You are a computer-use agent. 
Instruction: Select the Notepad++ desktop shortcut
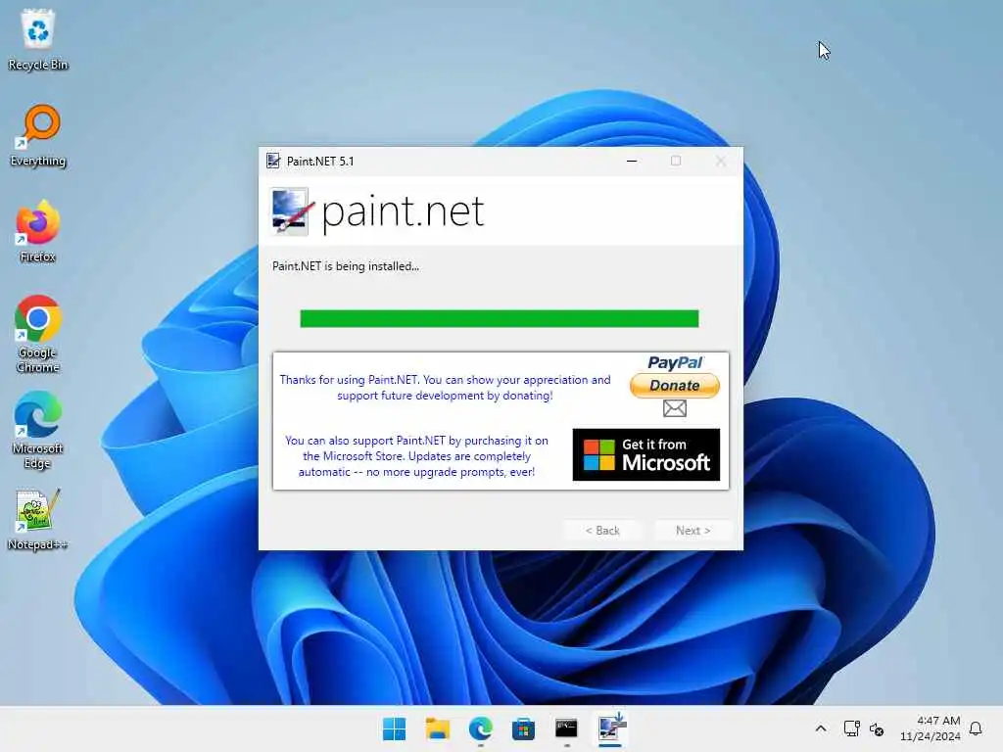pos(38,520)
